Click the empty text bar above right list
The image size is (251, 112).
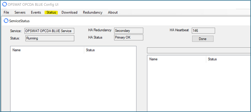pos(199,50)
